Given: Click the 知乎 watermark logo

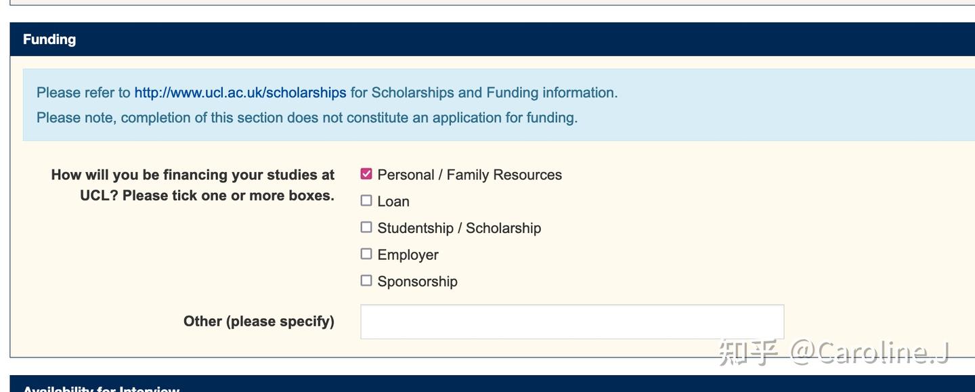Looking at the screenshot, I should click(x=748, y=352).
